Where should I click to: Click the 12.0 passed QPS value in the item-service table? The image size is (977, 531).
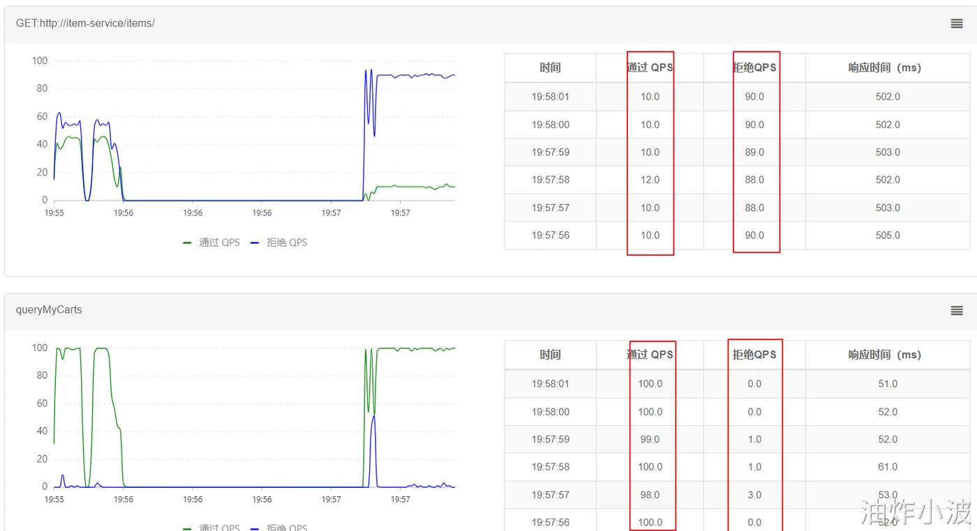point(650,180)
